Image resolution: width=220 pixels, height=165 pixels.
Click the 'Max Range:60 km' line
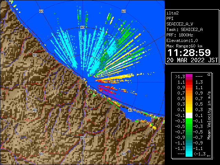click(185, 46)
